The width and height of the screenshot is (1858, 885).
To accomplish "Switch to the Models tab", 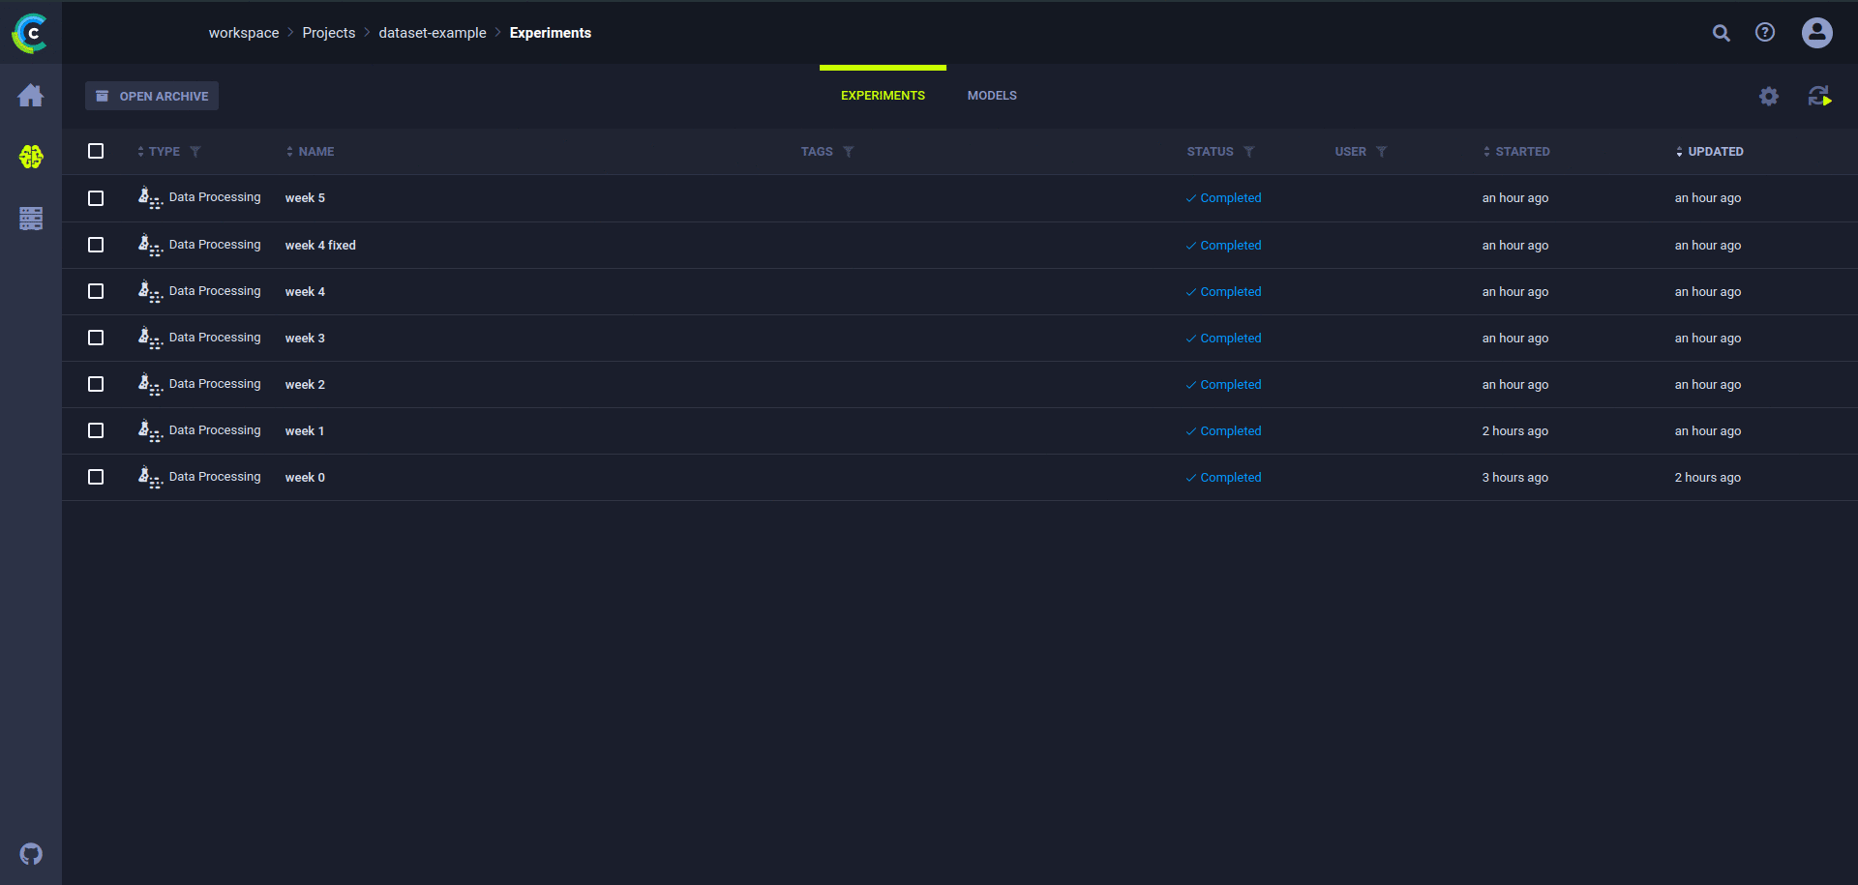I will tap(992, 96).
